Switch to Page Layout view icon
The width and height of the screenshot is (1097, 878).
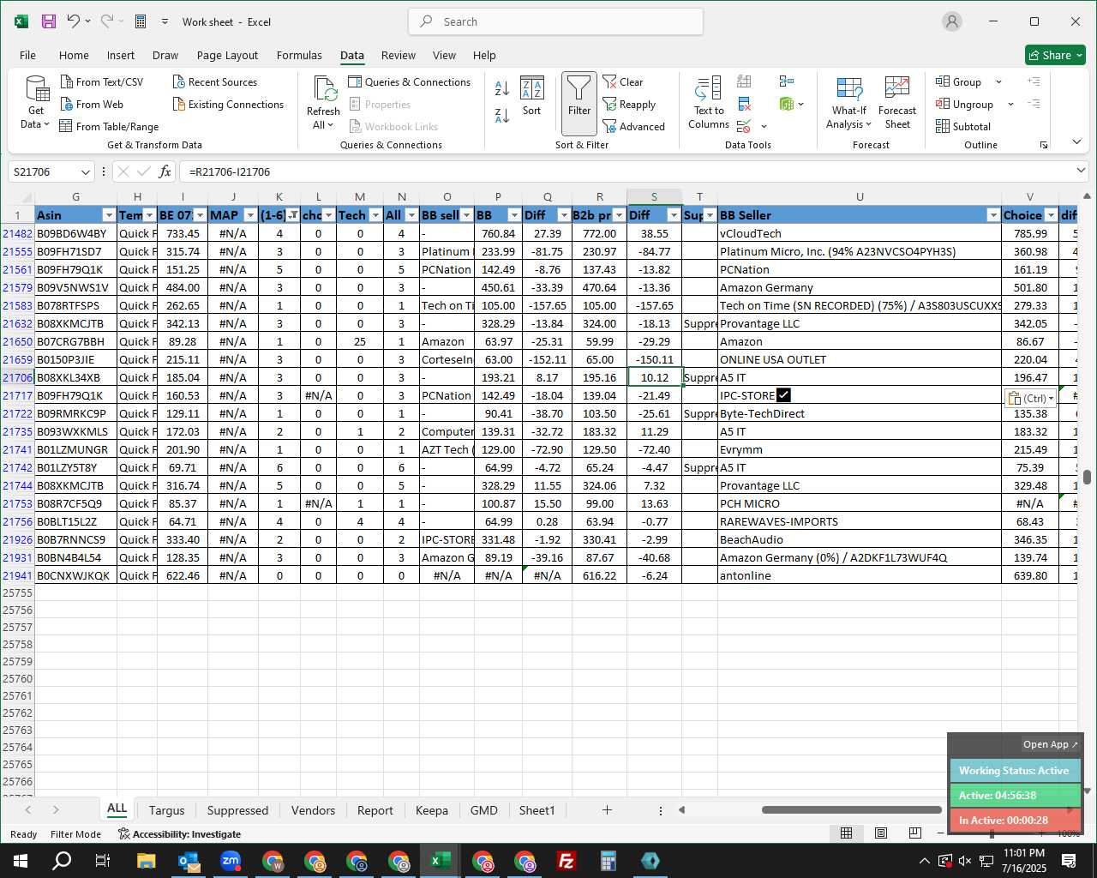880,833
